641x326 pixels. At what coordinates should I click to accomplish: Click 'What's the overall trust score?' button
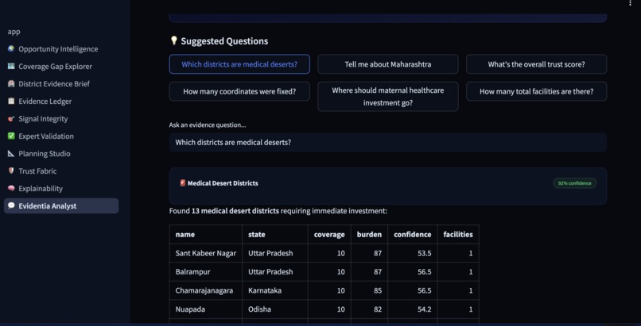[x=536, y=64]
